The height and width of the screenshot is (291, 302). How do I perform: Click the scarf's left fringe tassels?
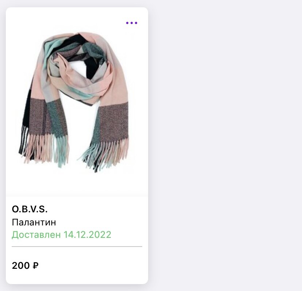pos(44,147)
